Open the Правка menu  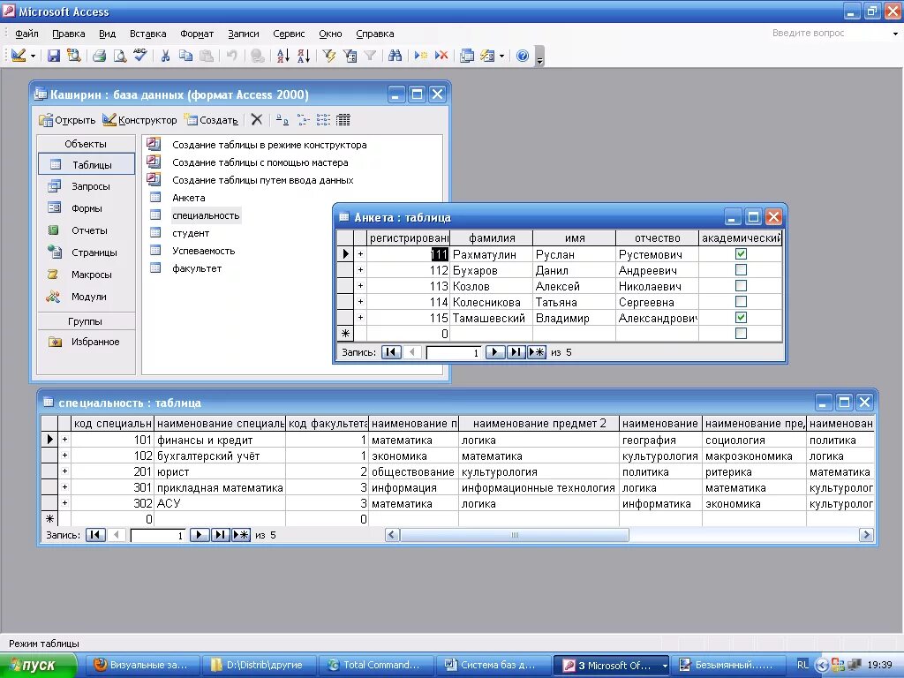click(69, 34)
